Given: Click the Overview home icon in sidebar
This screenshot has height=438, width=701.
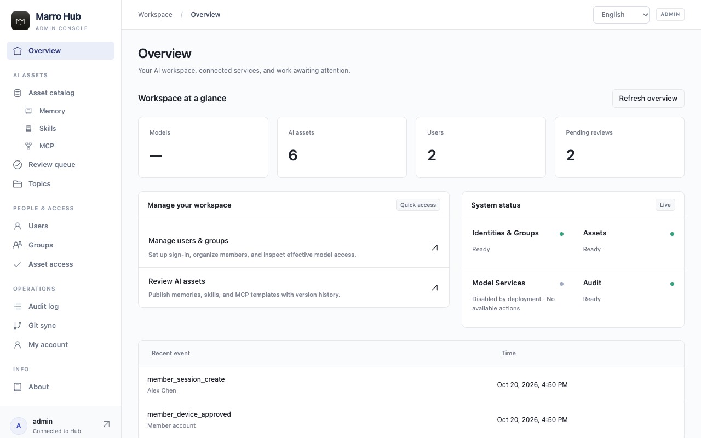Looking at the screenshot, I should pyautogui.click(x=18, y=51).
